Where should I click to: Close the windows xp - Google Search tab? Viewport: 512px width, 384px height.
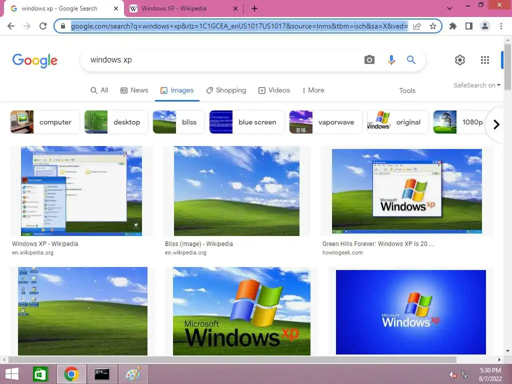[x=116, y=8]
